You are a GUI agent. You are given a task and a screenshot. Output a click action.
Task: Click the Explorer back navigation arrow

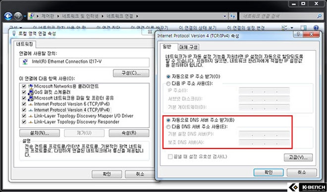[x=8, y=16]
